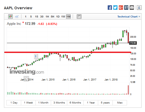Open the Technical Chart link
This screenshot has width=145, height=112.
click(x=129, y=17)
